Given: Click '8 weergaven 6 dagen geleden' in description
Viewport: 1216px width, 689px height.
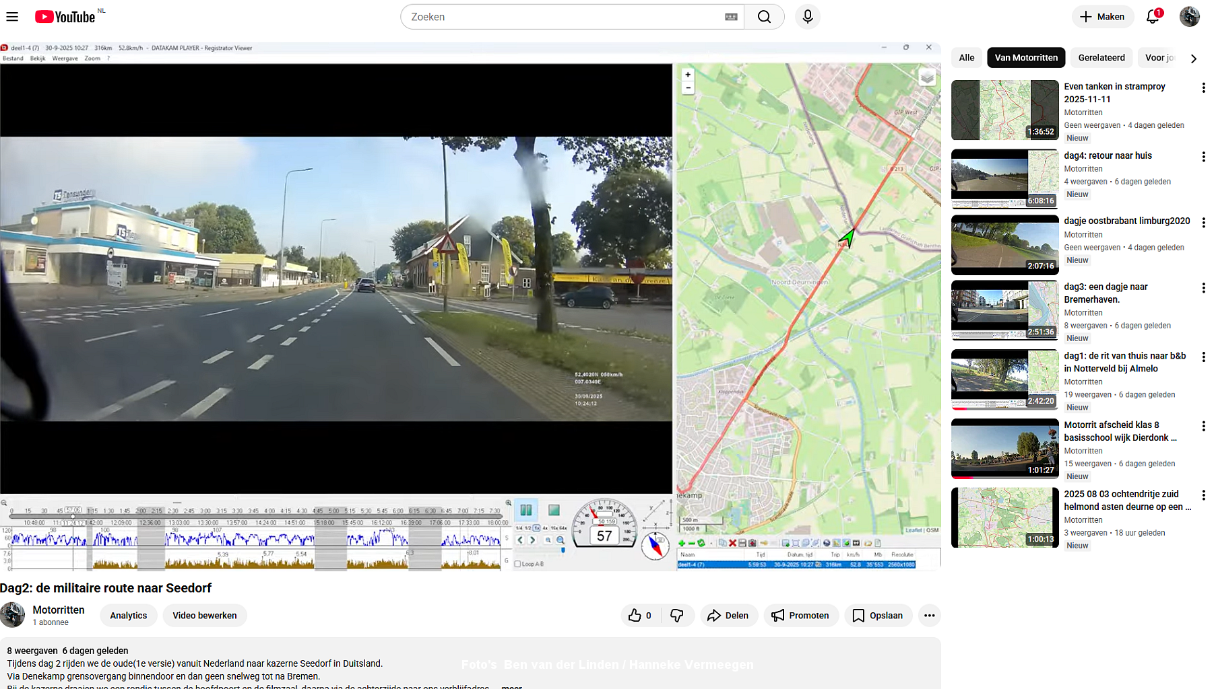Looking at the screenshot, I should tap(67, 651).
